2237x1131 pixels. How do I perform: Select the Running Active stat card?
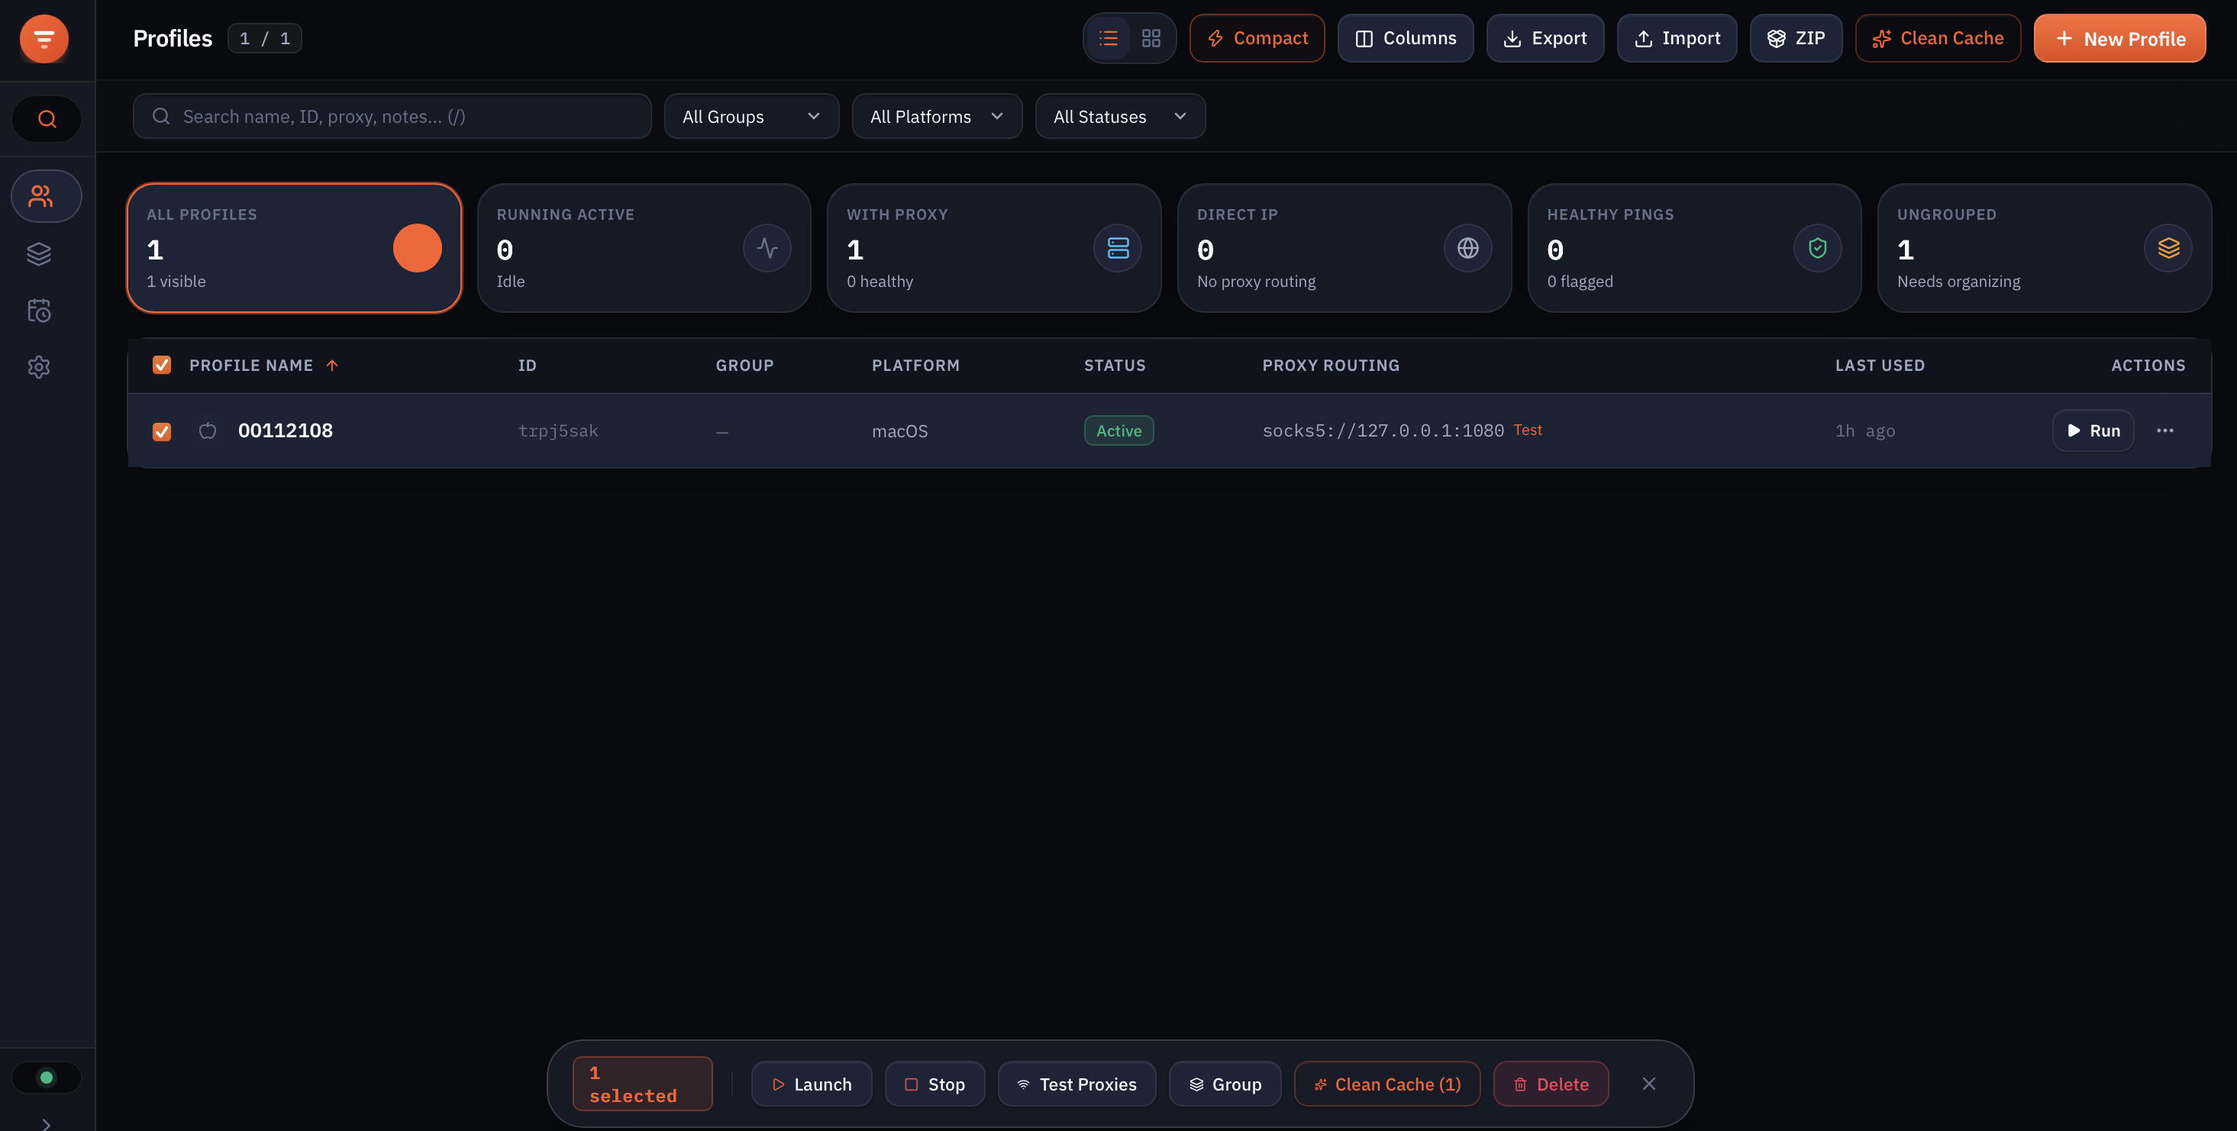coord(644,247)
